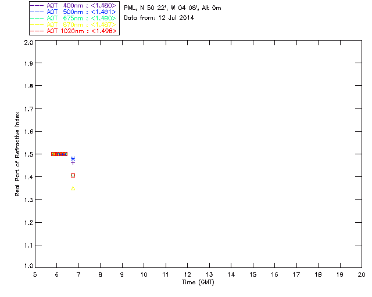Click x-axis tick label 9
The width and height of the screenshot is (372, 297).
pyautogui.click(x=122, y=274)
